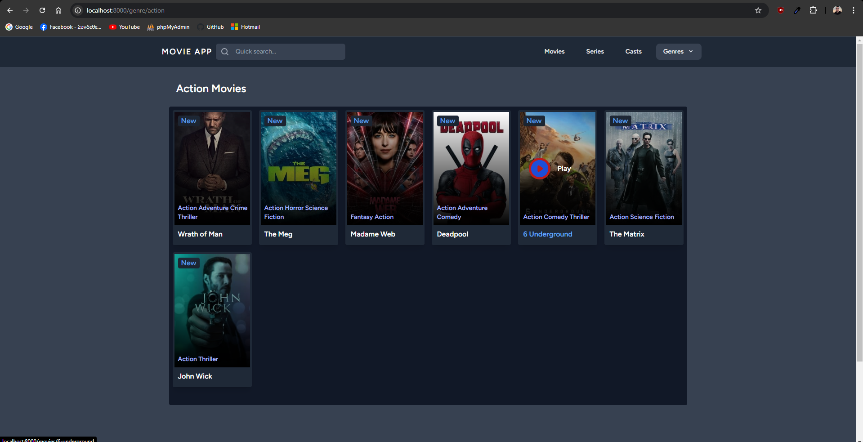Click the eyedropper extension icon
The image size is (863, 442).
797,10
